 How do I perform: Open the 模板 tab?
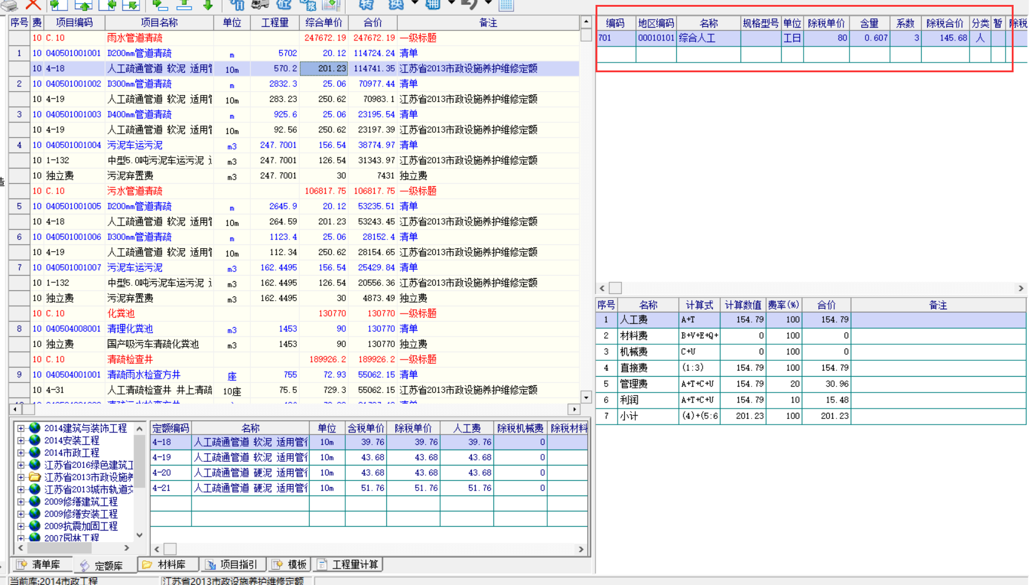[x=289, y=565]
